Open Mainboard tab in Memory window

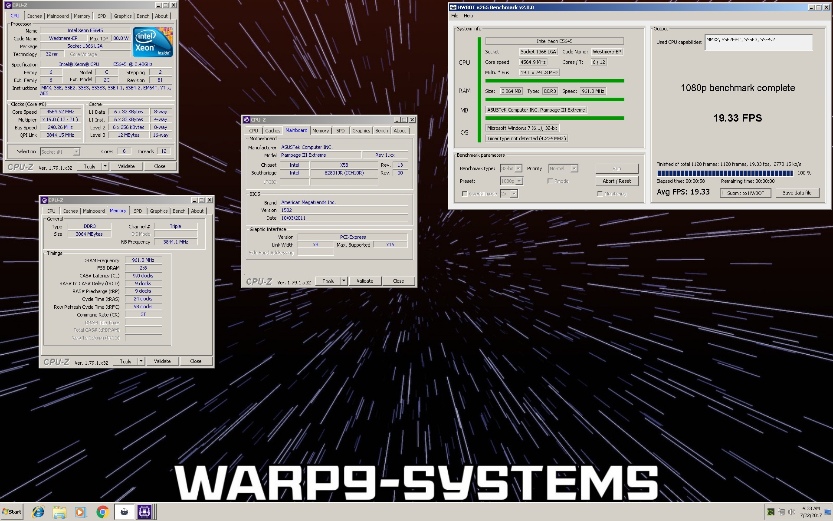pos(94,211)
